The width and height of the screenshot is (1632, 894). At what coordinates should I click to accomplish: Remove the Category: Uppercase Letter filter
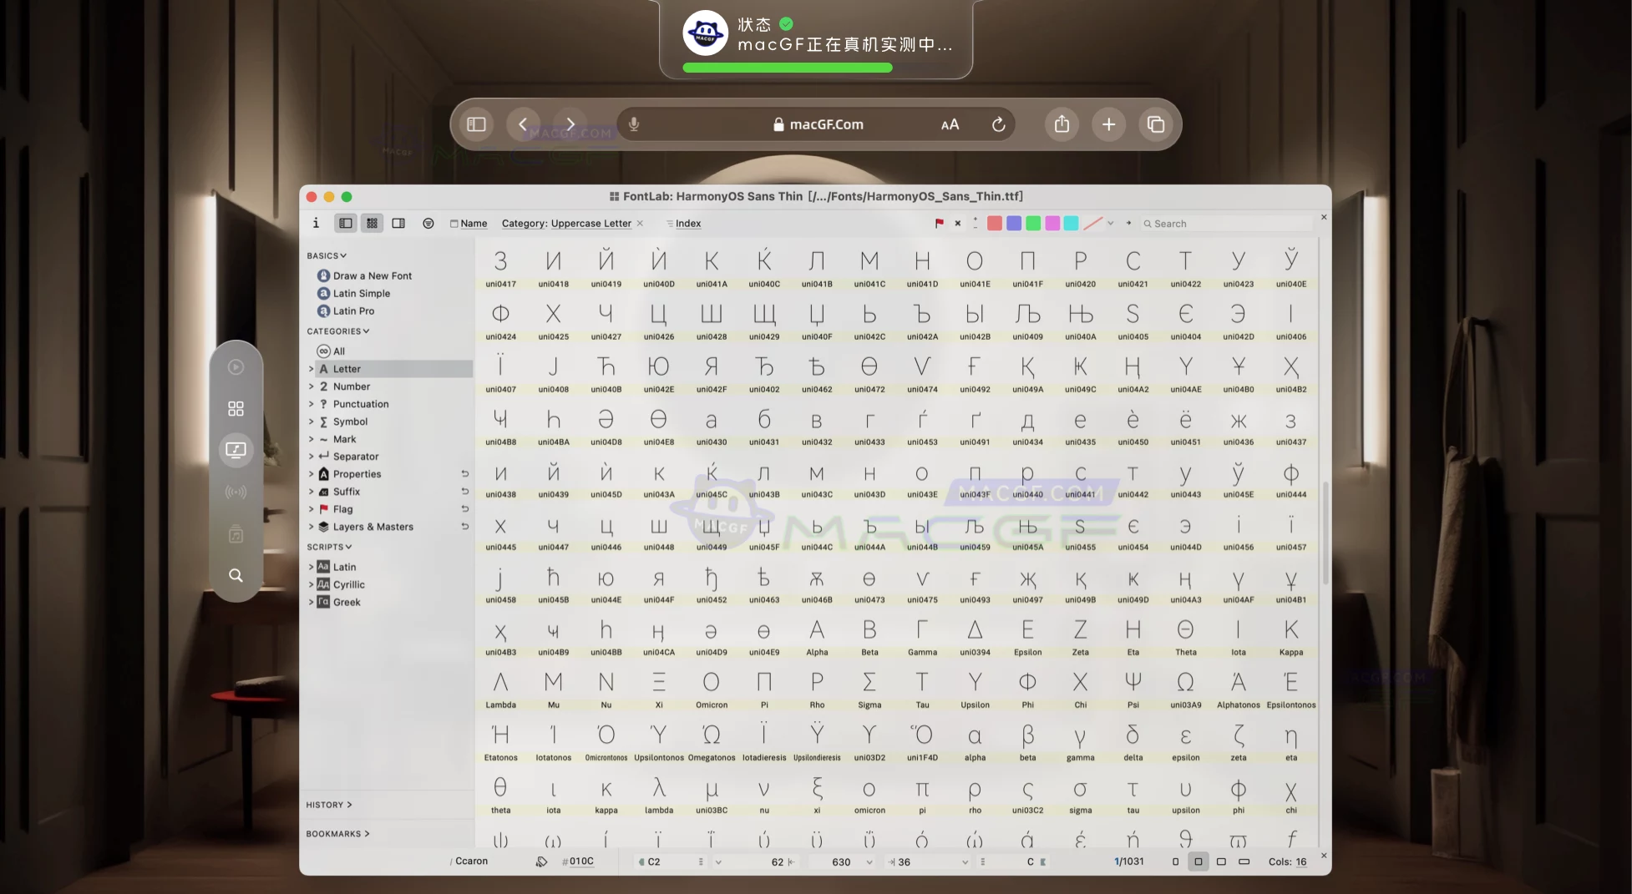(x=640, y=223)
